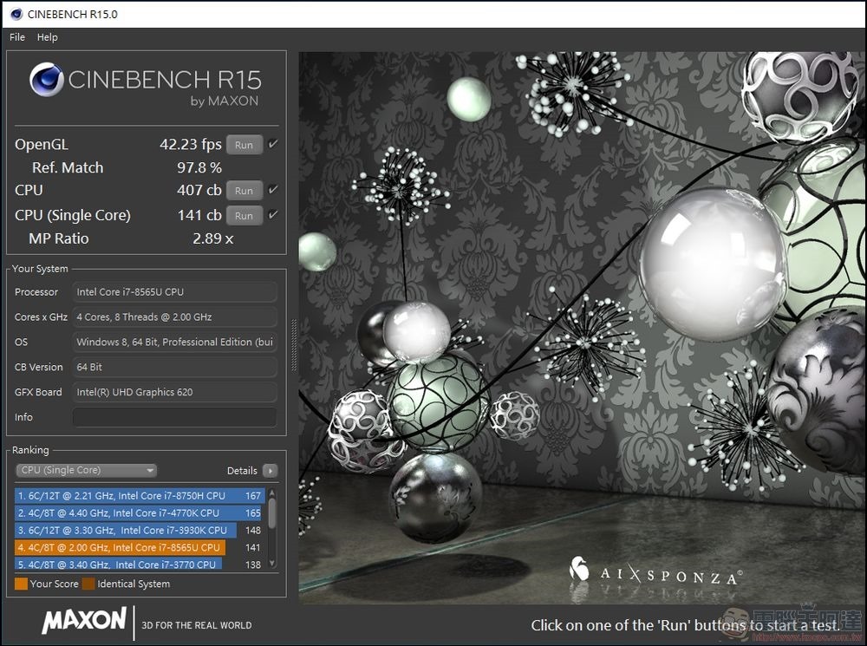Run the CPU (Single Core) benchmark

coord(244,216)
